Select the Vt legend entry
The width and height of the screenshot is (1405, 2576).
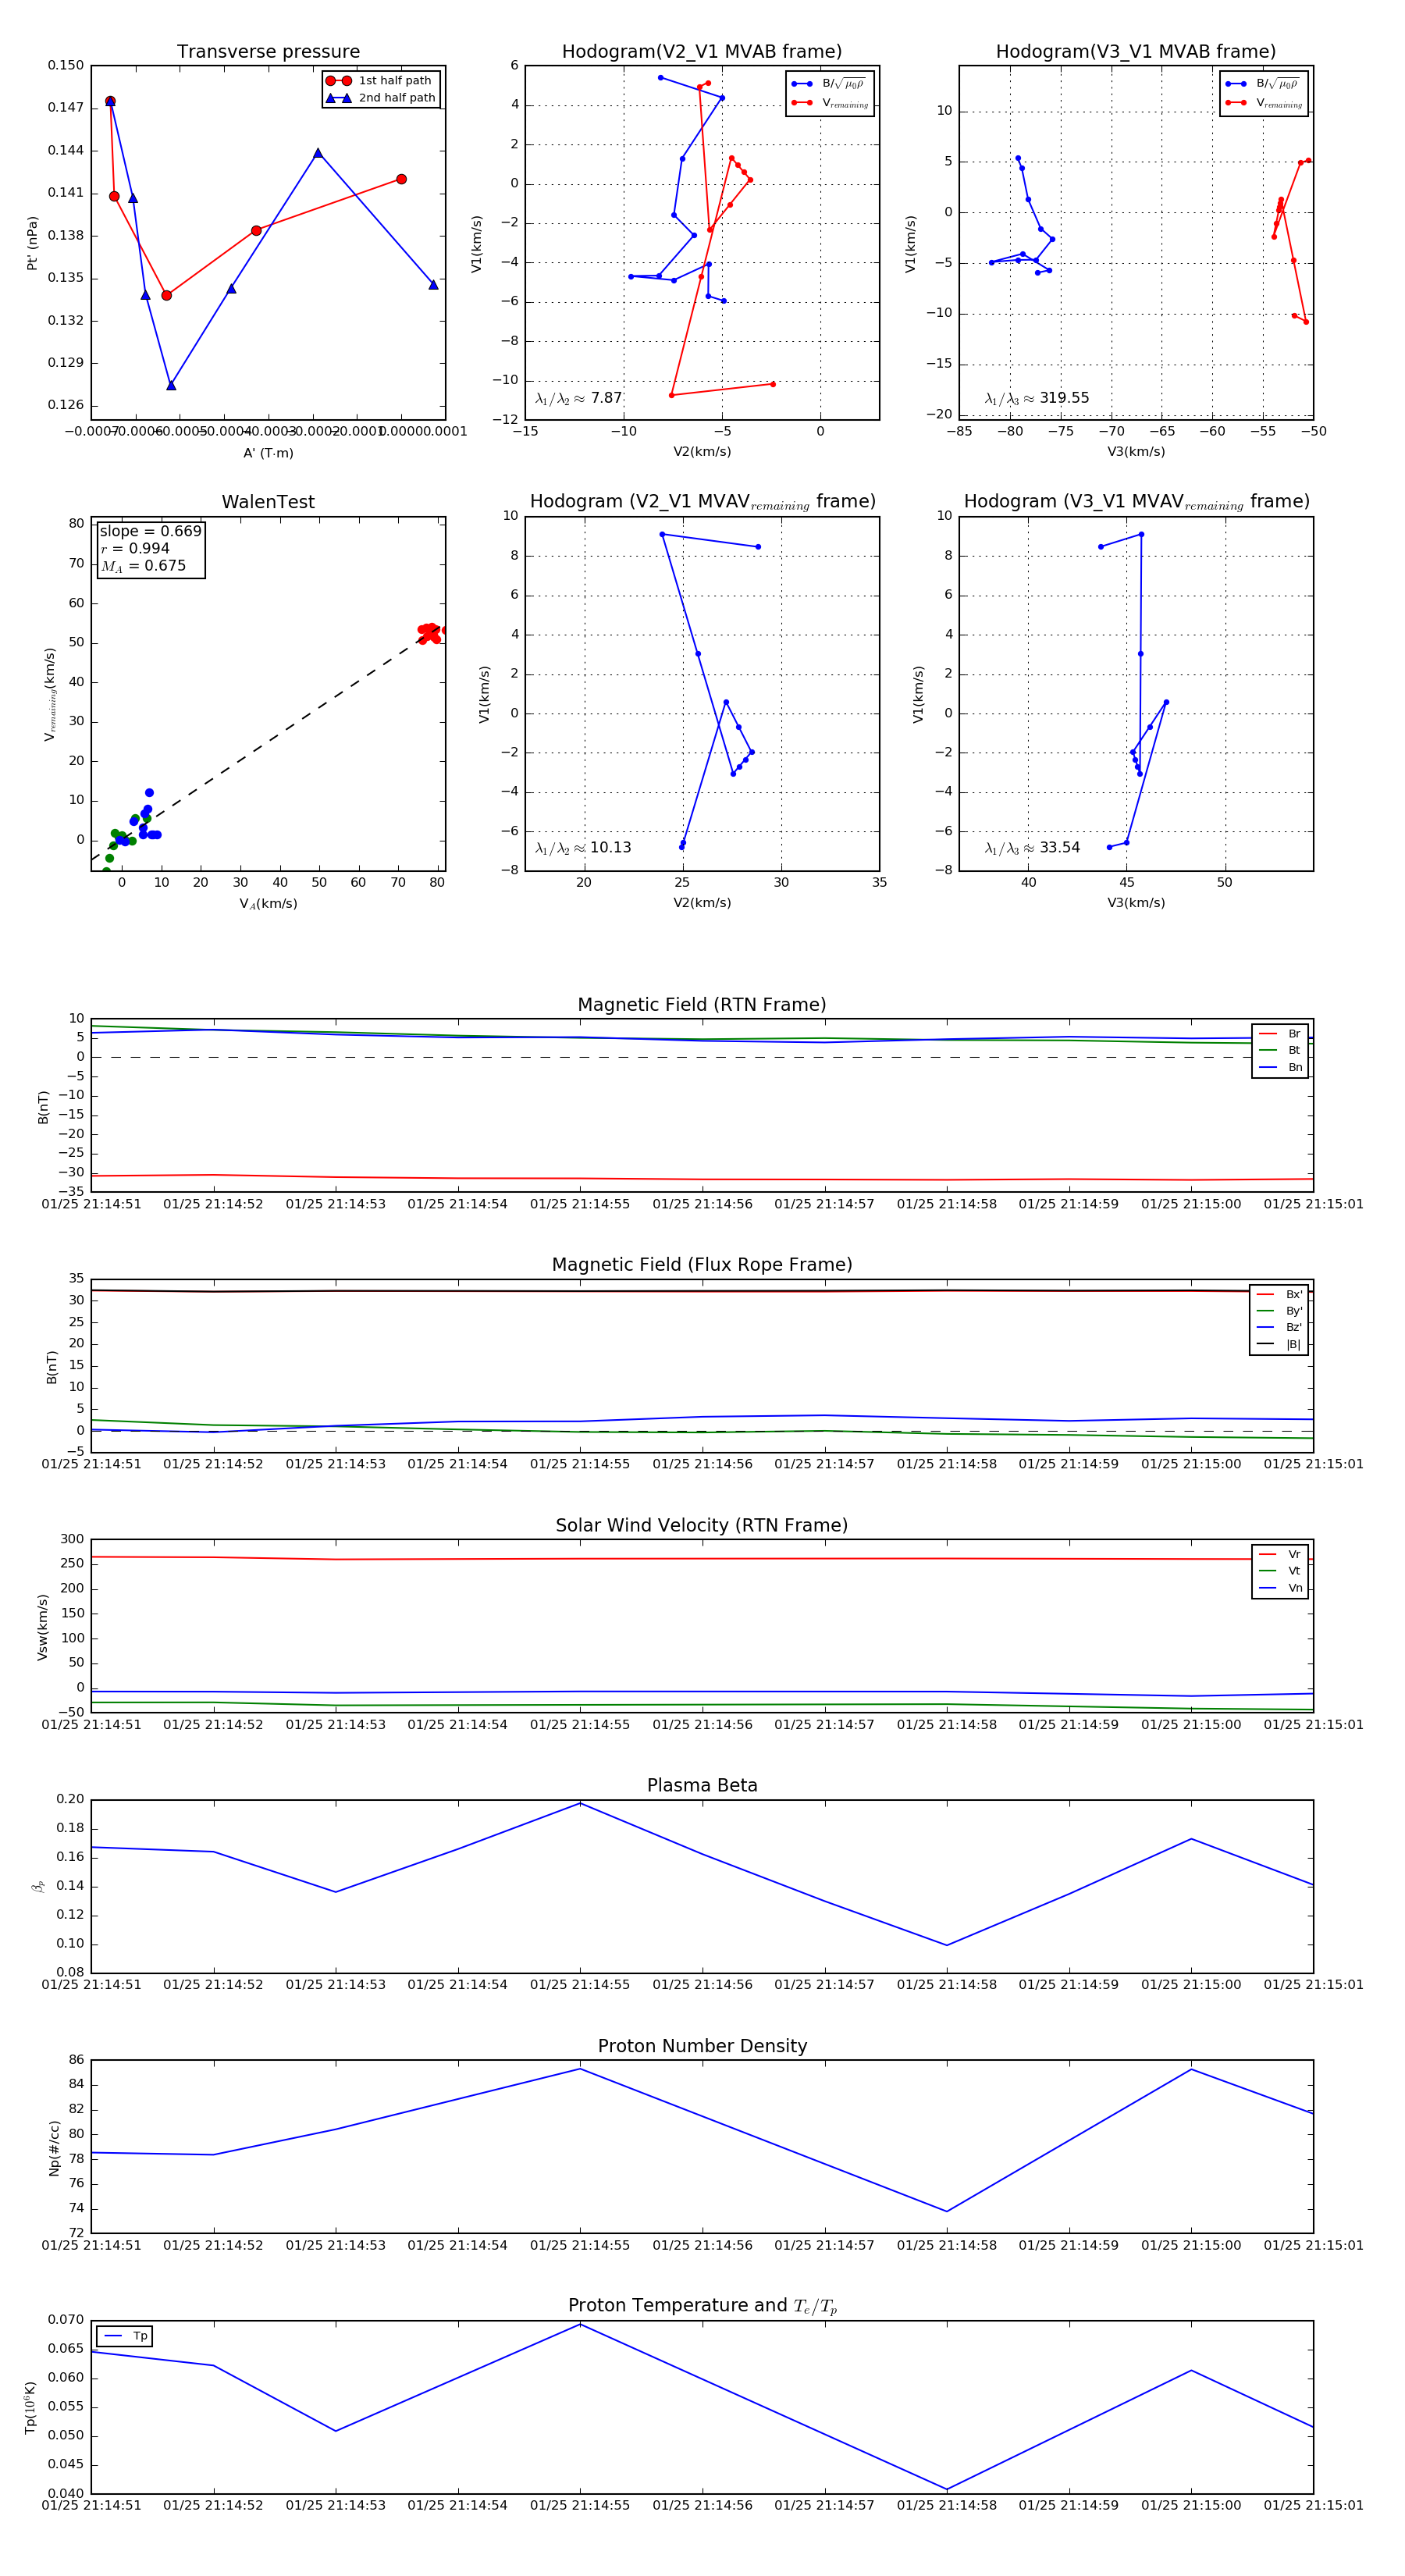click(1280, 1571)
